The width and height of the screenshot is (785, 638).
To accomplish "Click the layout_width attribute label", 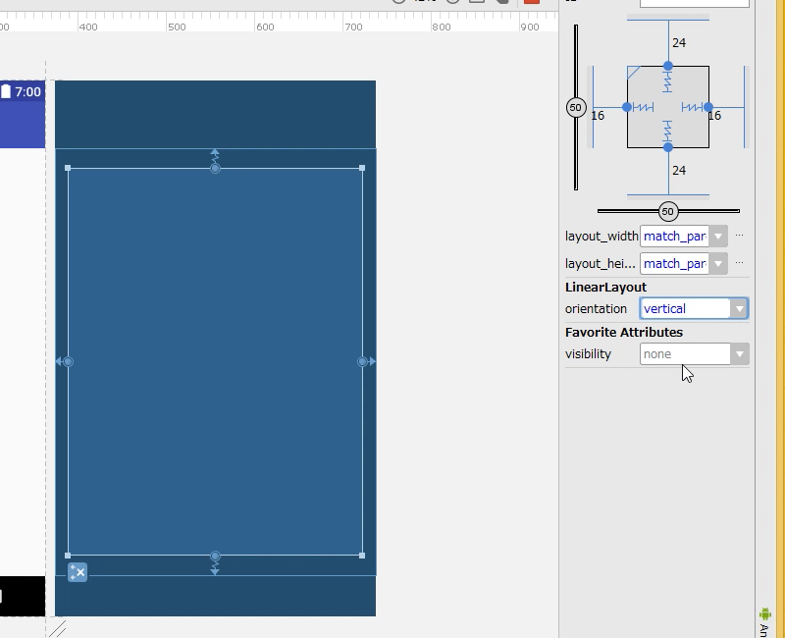I will pos(602,236).
